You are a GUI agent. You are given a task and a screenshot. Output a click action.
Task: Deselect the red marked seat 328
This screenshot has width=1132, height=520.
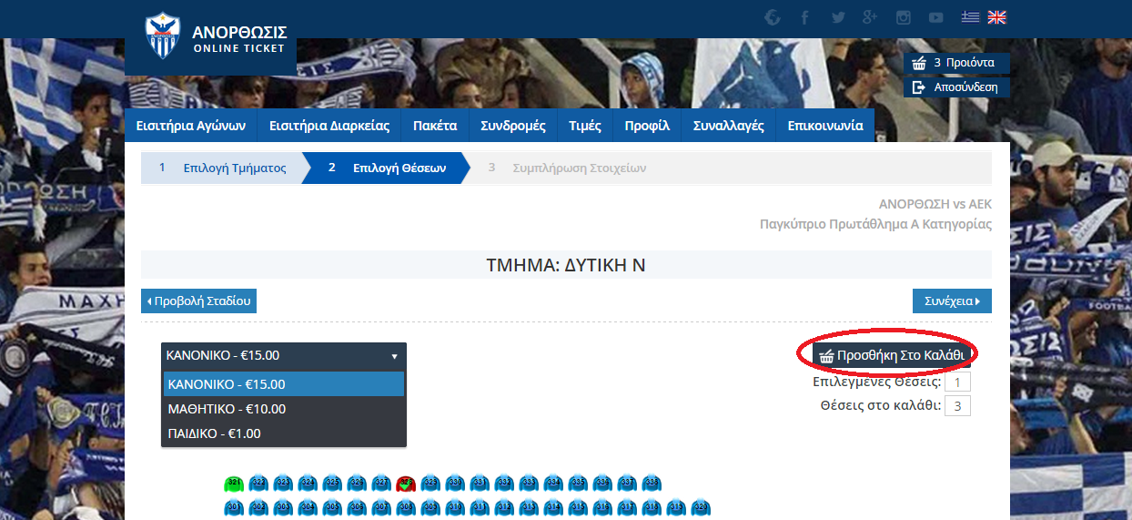point(406,484)
